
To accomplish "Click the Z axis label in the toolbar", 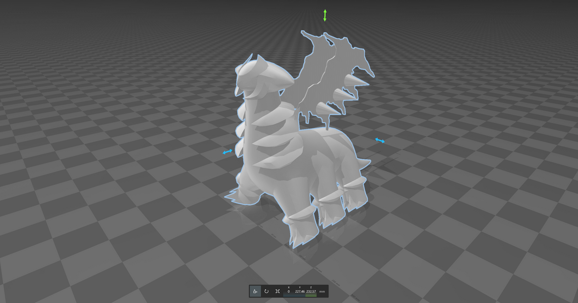I will click(311, 288).
